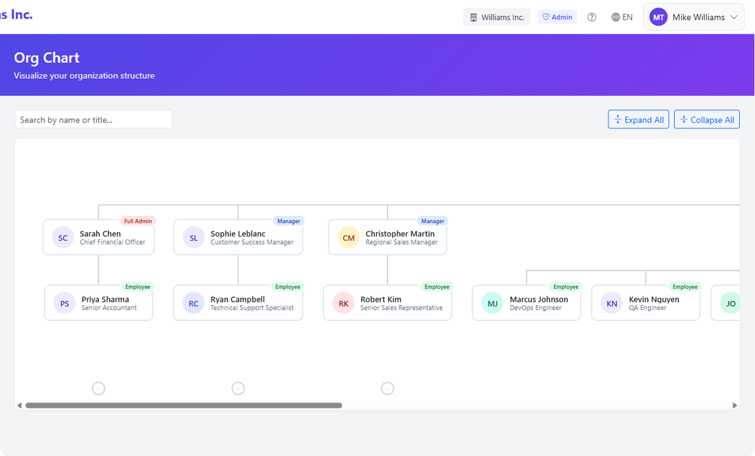Click Robert Kim's RK avatar
This screenshot has height=456, width=755.
click(x=342, y=302)
